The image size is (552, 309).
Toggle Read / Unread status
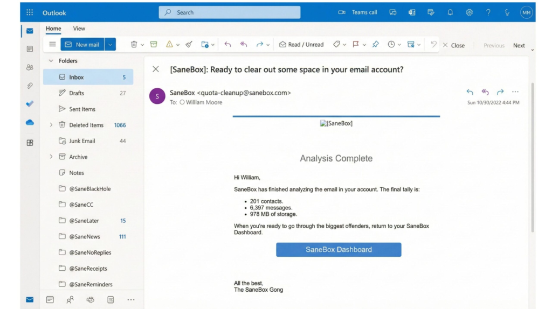pyautogui.click(x=301, y=45)
